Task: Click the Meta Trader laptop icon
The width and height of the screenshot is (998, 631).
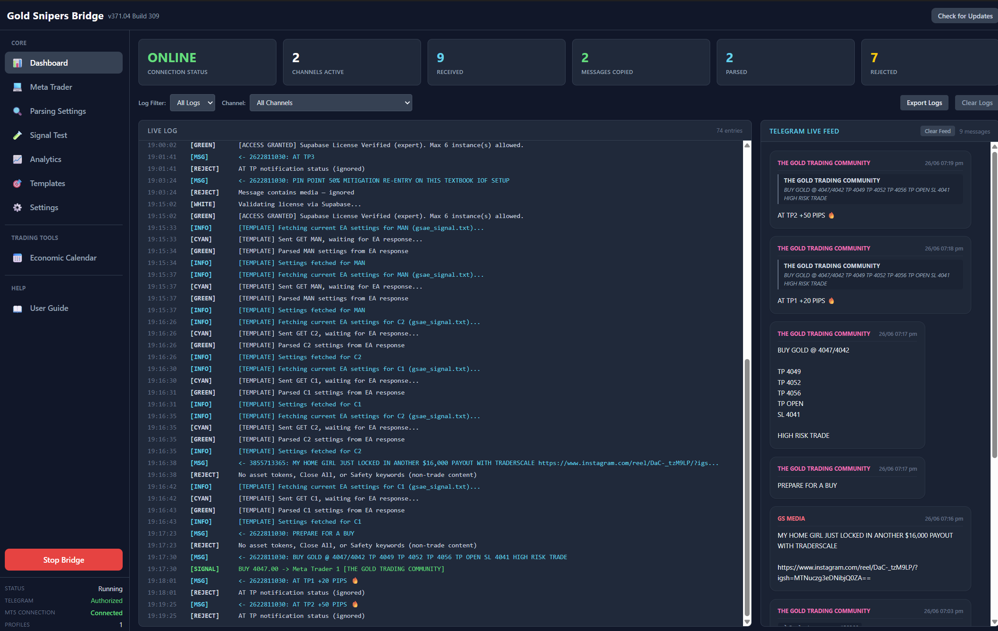Action: click(x=18, y=87)
